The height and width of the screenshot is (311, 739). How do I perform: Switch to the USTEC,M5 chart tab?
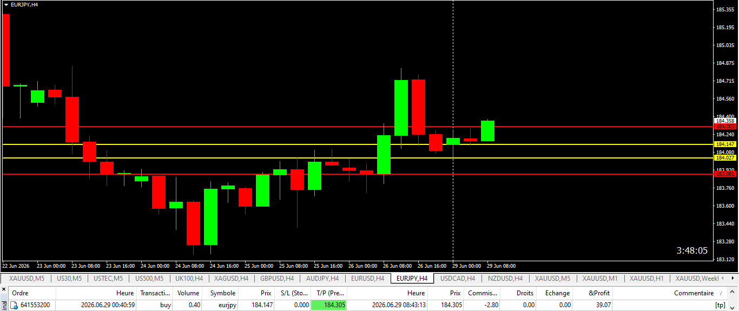coord(108,279)
